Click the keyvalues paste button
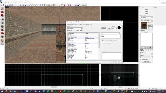Viewport: 166px width, 93px height. (x=81, y=30)
